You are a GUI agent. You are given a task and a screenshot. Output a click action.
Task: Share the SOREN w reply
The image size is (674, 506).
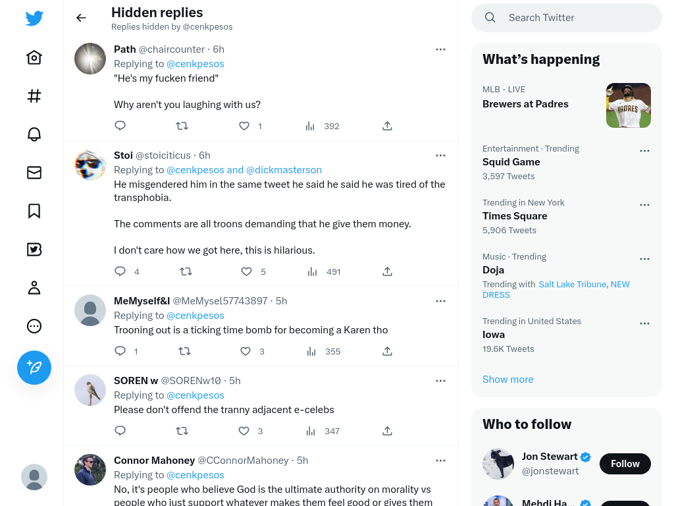pos(387,431)
